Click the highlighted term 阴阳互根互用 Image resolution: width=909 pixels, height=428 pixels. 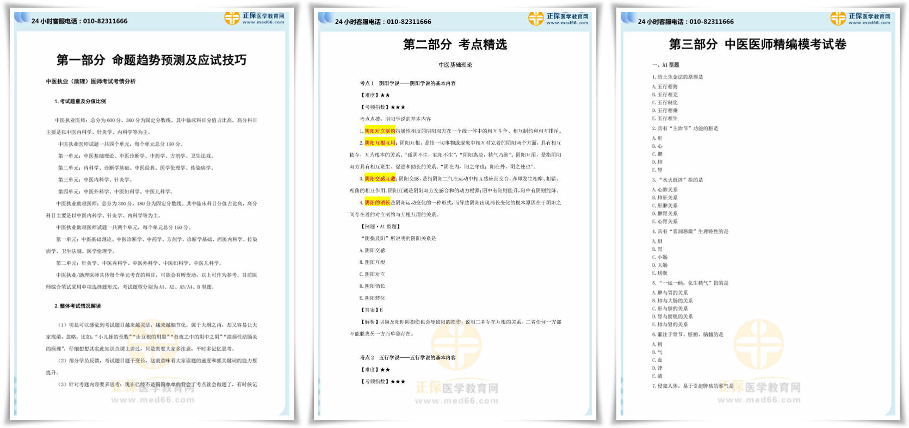380,143
